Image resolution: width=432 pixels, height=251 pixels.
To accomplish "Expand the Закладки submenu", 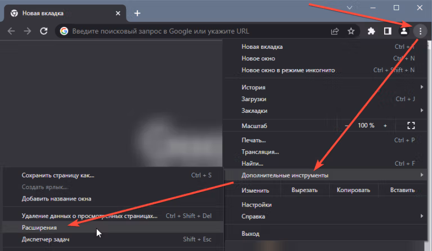I will pyautogui.click(x=326, y=111).
